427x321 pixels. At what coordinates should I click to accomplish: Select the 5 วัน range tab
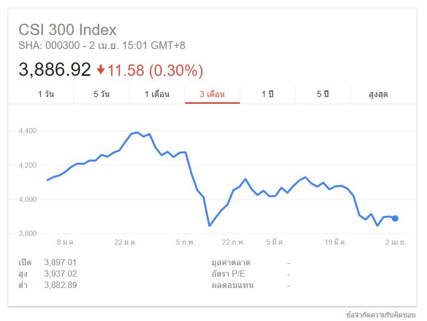(102, 94)
